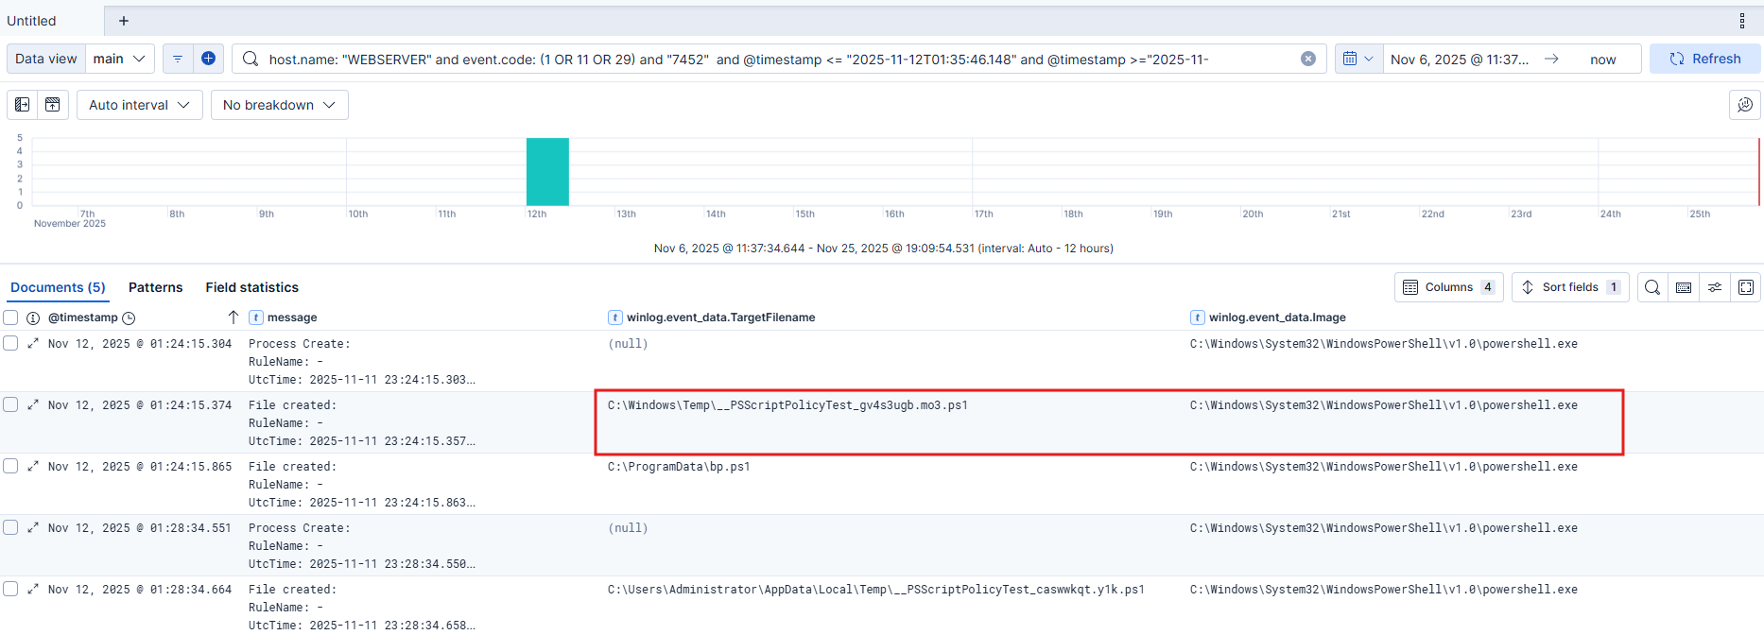This screenshot has height=635, width=1764.
Task: Add a new Discover tab
Action: tap(123, 21)
